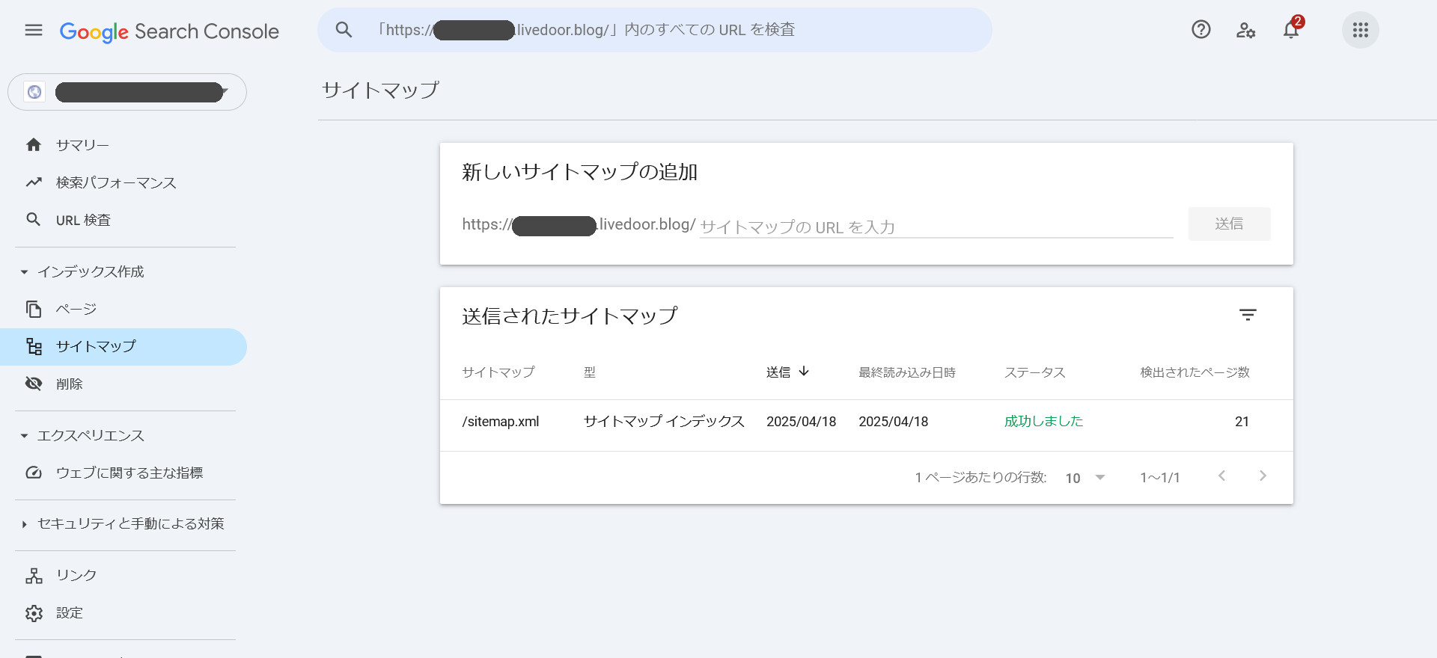Click the link hierarchy icon beside リンク
Image resolution: width=1437 pixels, height=658 pixels.
click(34, 576)
